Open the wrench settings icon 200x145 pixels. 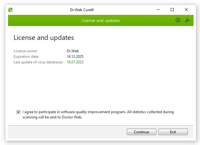[x=187, y=20]
